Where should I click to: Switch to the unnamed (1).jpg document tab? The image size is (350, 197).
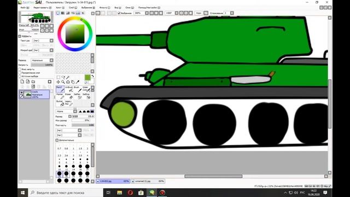[x=148, y=181]
